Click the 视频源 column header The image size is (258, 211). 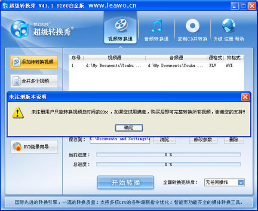[x=114, y=58]
